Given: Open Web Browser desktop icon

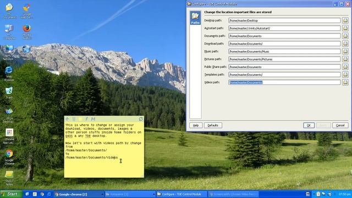Looking at the screenshot, I should pos(9,74).
